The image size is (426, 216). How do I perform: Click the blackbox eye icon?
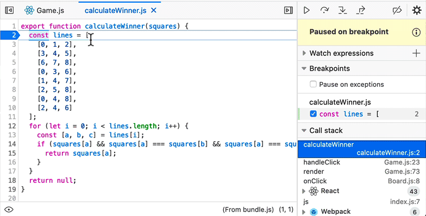(9, 209)
